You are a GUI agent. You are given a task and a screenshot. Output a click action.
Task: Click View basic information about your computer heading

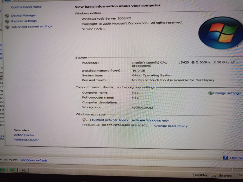tap(118, 6)
